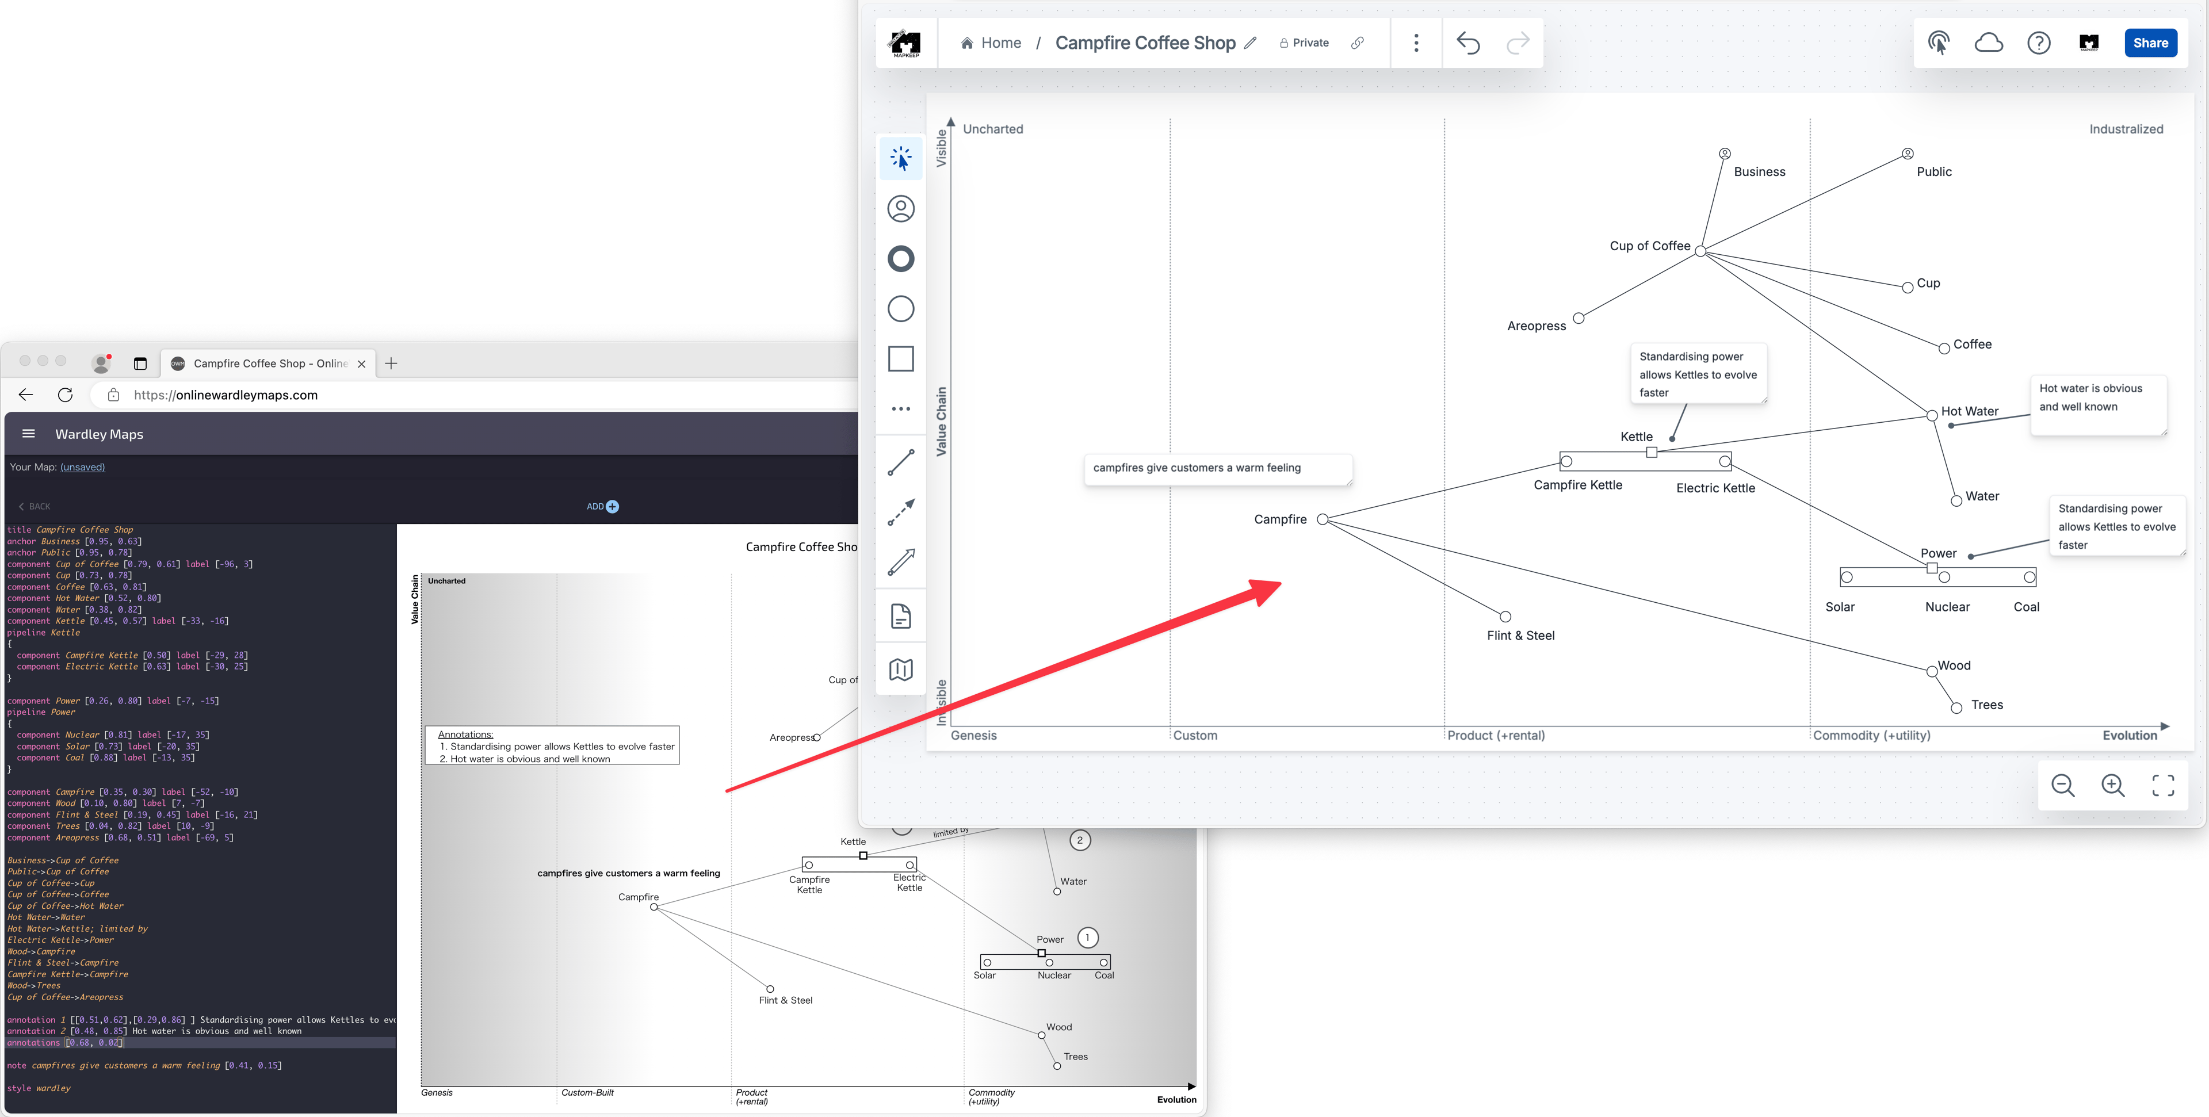Select the Power pipeline square handle
The image size is (2209, 1117).
pyautogui.click(x=1931, y=568)
